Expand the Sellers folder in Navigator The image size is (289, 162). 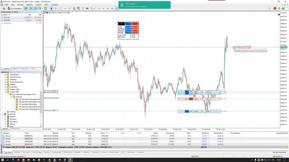(5, 124)
